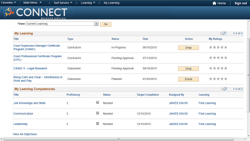Click JAMES DAVIS in Leadership row
The height and width of the screenshot is (141, 250).
coord(178,124)
